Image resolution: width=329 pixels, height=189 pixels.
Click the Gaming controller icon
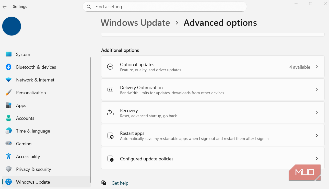(x=9, y=144)
